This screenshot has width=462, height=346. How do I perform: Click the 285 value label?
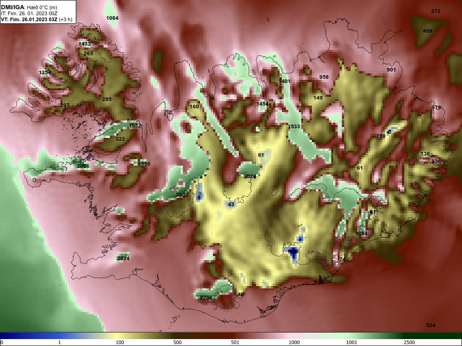pos(107,99)
